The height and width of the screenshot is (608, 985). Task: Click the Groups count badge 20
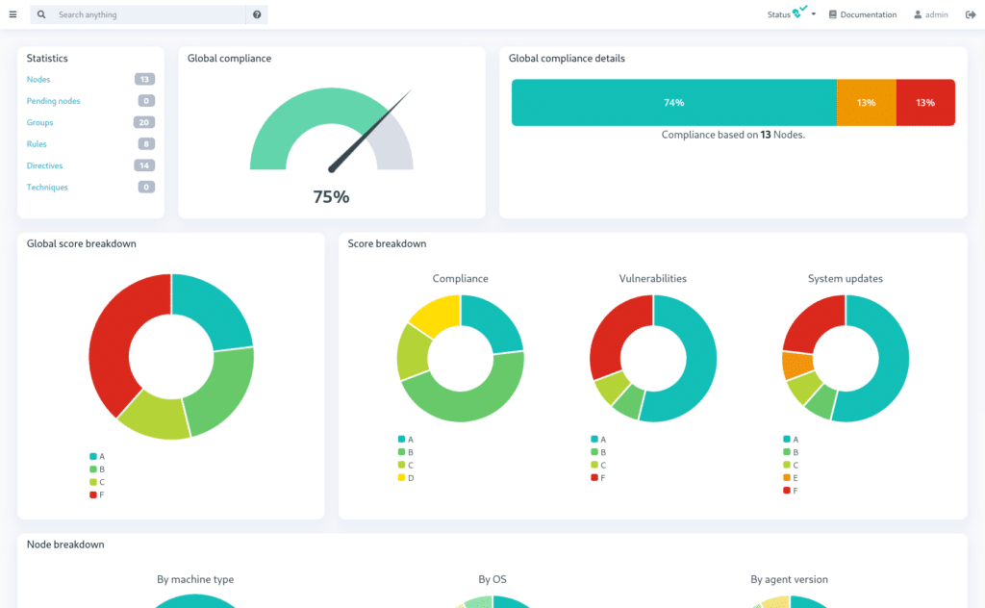pos(144,122)
